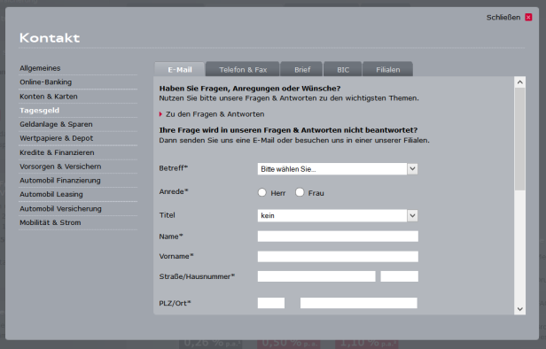Click the Schließen text link
The height and width of the screenshot is (349, 546).
tap(503, 18)
